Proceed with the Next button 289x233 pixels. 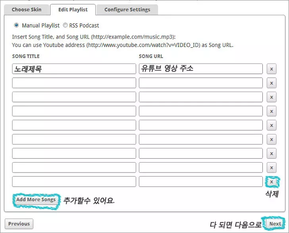(275, 224)
